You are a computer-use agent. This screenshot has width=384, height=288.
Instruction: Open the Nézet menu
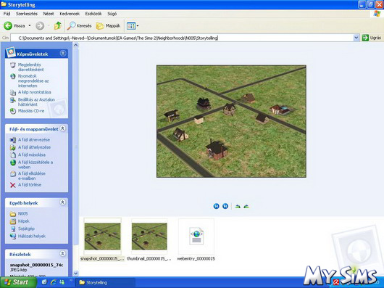pyautogui.click(x=49, y=14)
